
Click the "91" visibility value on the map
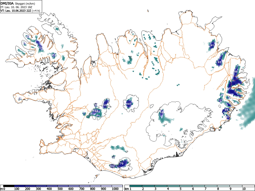(212, 45)
